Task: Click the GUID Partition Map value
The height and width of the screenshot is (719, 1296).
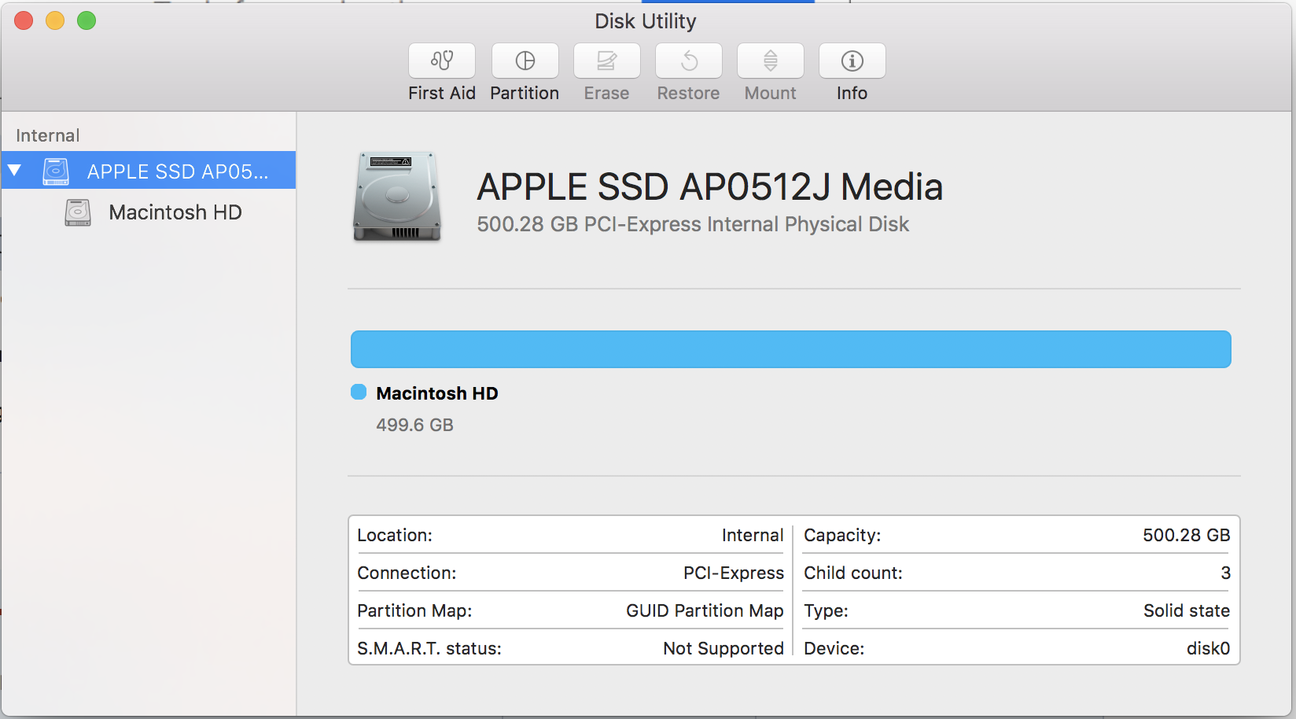Action: point(705,610)
